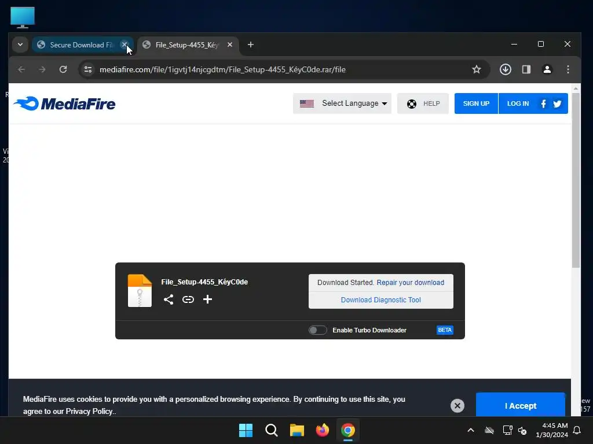Go forward in browser history
Screen dimensions: 593x444
[x=42, y=69]
